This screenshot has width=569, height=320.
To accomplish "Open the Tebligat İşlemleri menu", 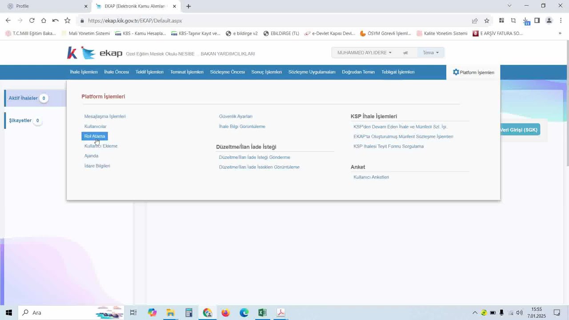I will point(398,72).
